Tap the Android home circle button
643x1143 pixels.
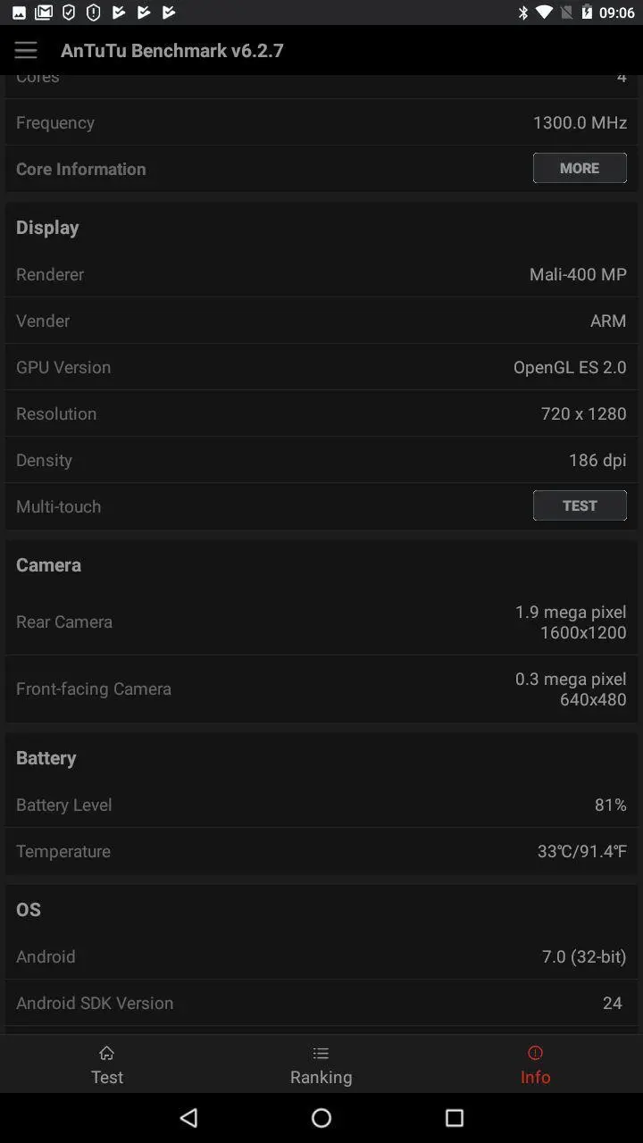pyautogui.click(x=321, y=1117)
